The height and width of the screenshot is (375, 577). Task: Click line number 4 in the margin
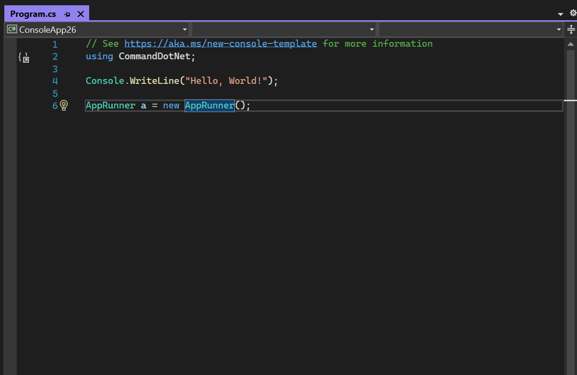point(54,80)
